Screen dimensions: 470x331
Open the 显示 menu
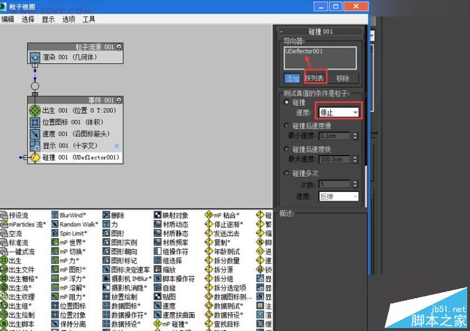click(x=48, y=19)
